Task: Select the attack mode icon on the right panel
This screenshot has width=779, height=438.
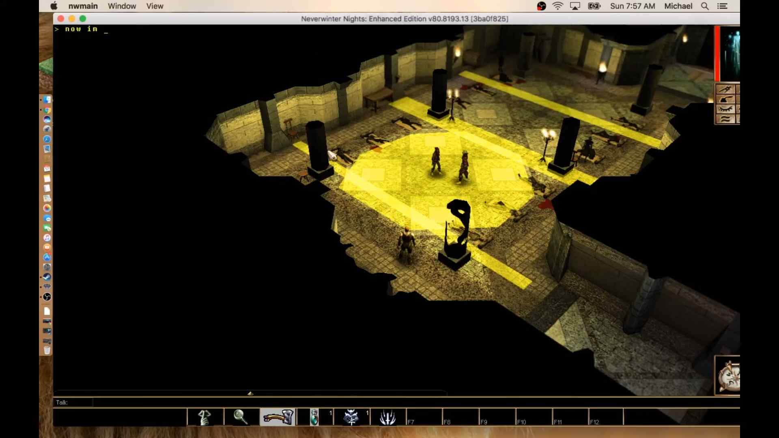Action: pos(725,88)
